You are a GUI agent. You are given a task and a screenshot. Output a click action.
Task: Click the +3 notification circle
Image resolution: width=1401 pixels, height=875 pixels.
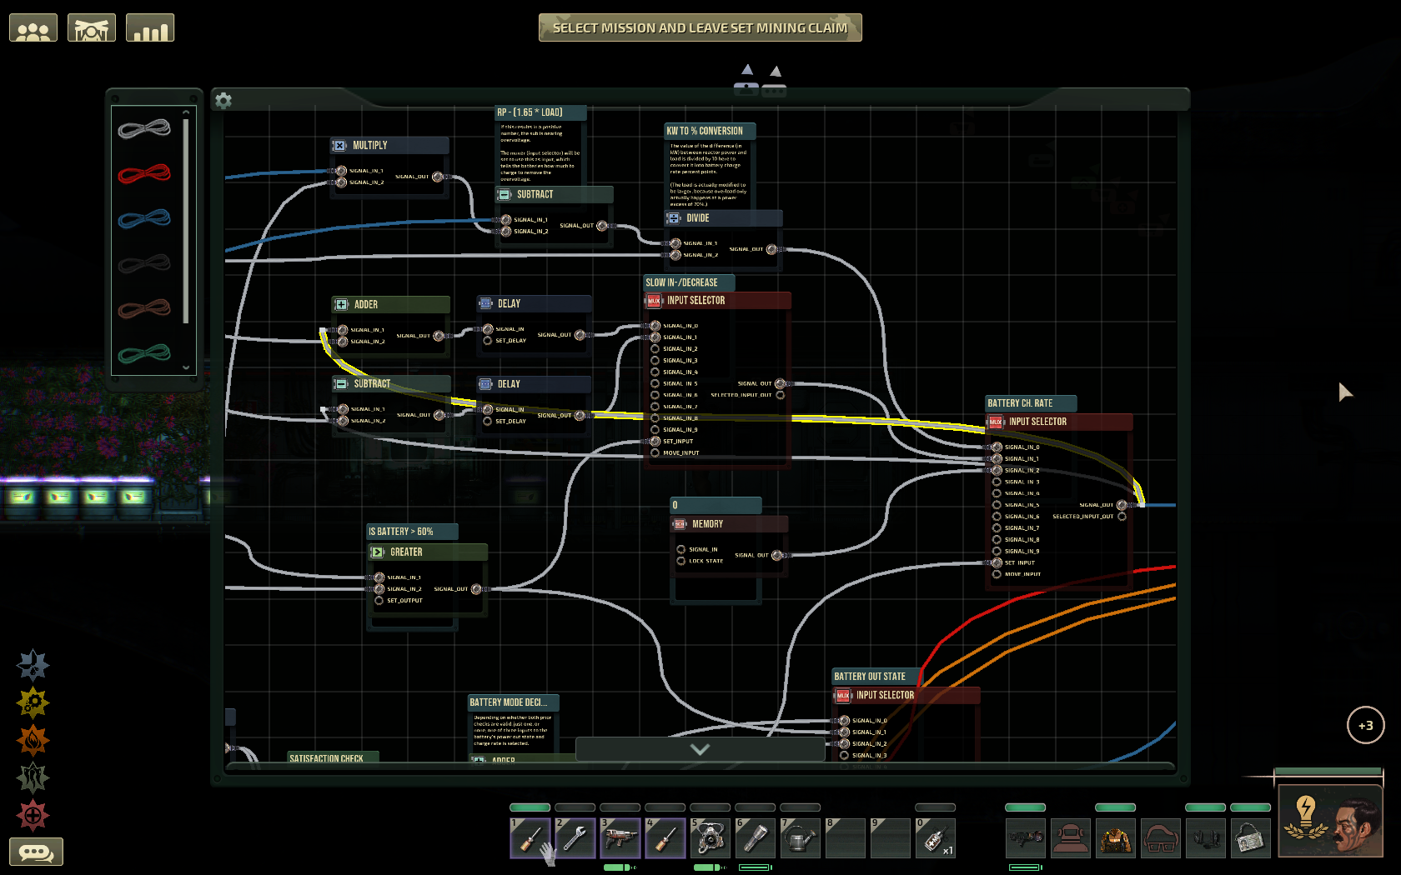pyautogui.click(x=1366, y=725)
